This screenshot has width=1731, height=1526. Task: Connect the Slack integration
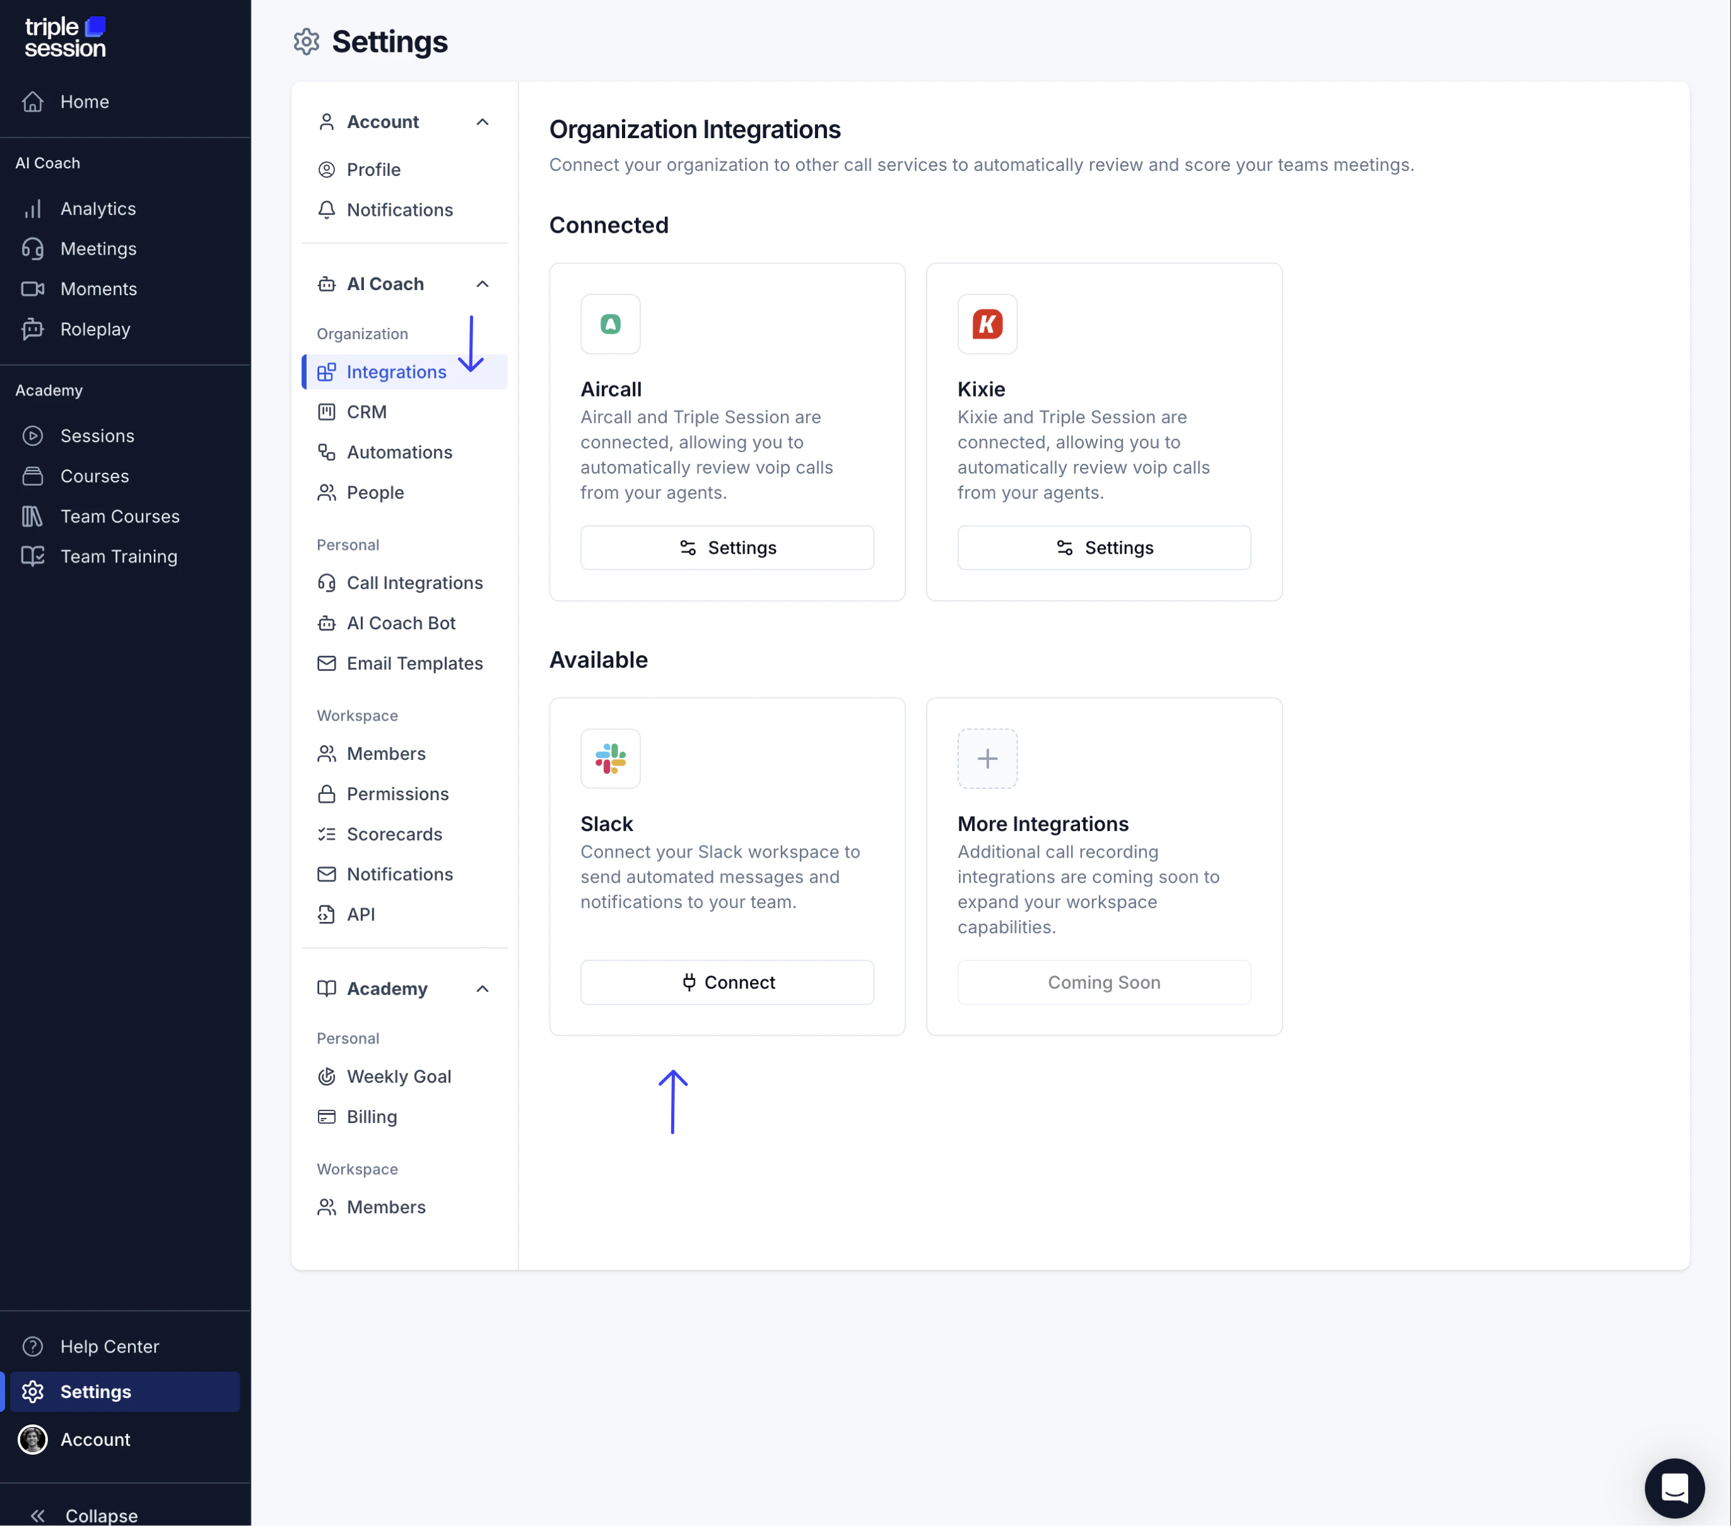click(727, 982)
